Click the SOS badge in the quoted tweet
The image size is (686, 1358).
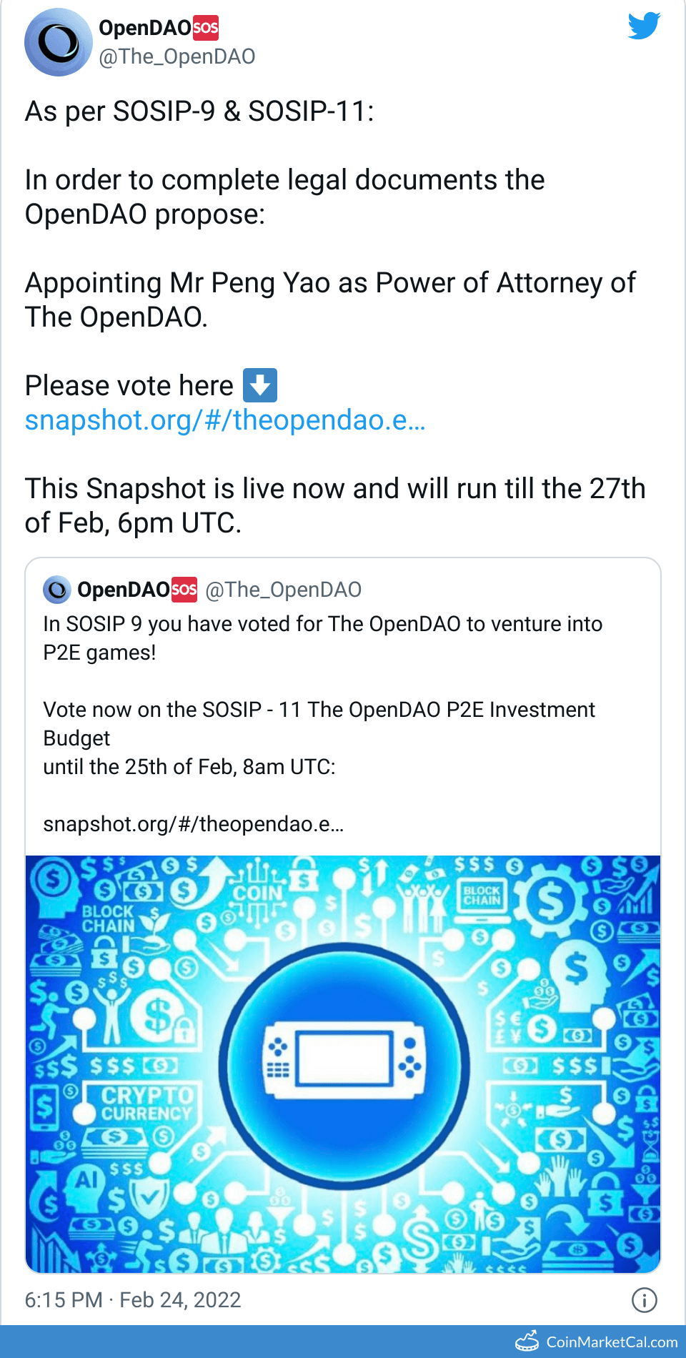point(184,590)
